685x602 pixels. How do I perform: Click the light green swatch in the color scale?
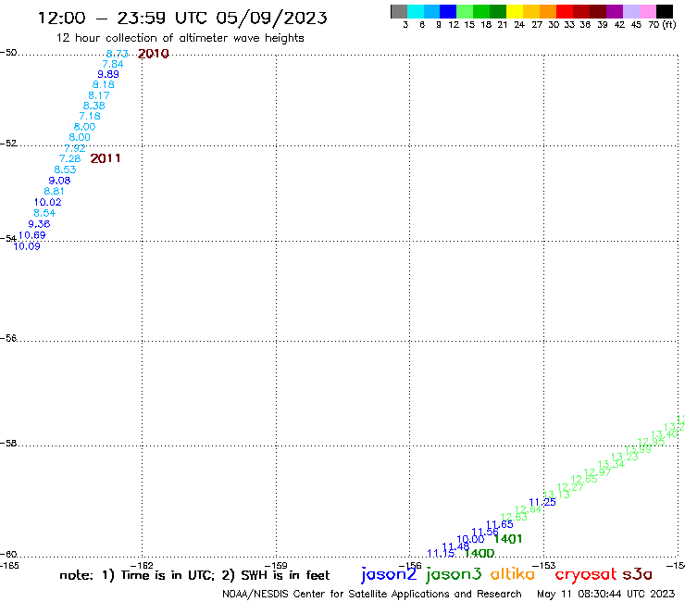[466, 11]
